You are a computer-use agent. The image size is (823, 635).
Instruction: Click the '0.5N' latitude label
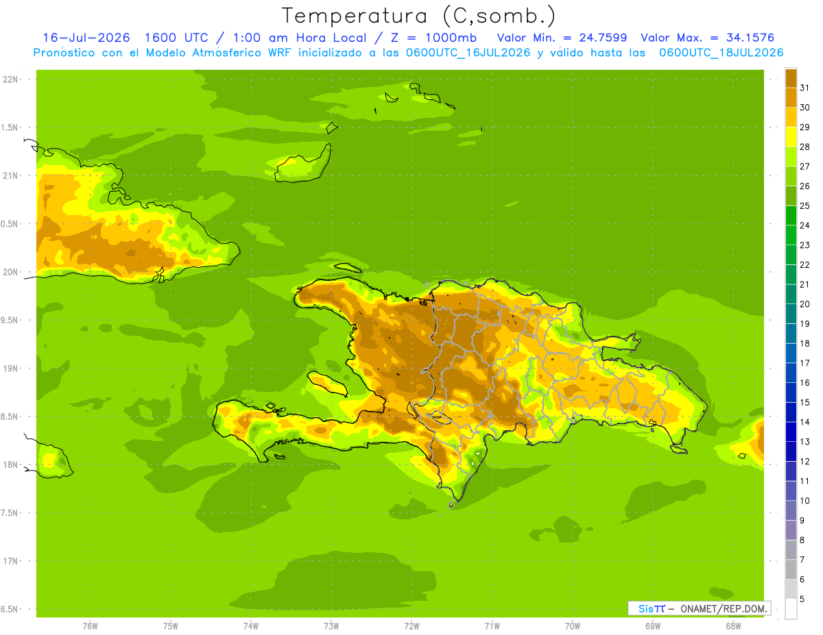pos(10,224)
